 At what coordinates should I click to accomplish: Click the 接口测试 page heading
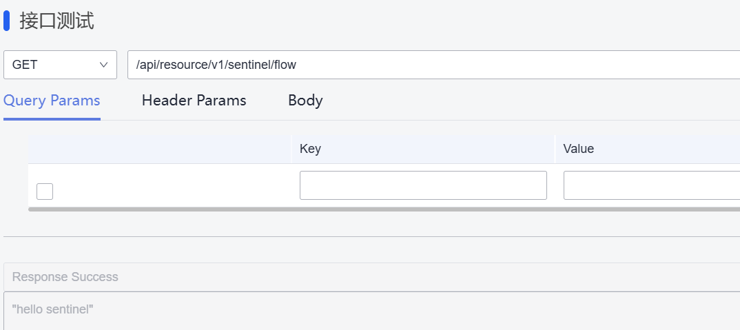pyautogui.click(x=56, y=21)
